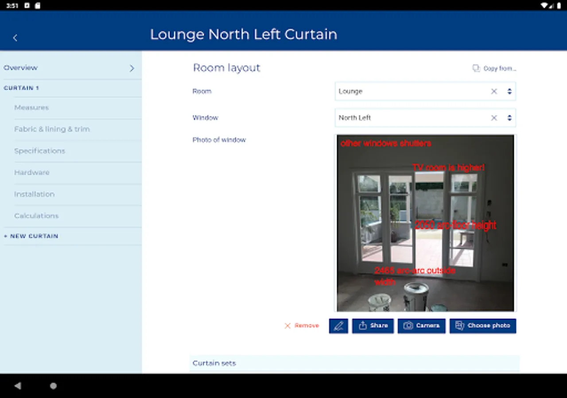Clear the Room field with X
Screen dimensions: 567x398
coord(494,92)
